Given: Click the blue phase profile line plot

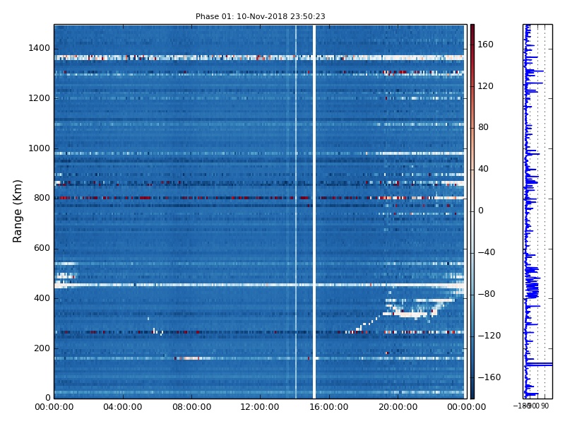Looking at the screenshot, I should pos(537,211).
